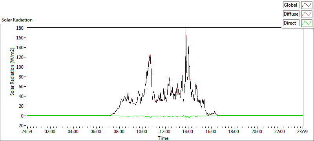This screenshot has height=141, width=314.
Task: Click the 20:00 time axis label
Action: tap(257, 132)
